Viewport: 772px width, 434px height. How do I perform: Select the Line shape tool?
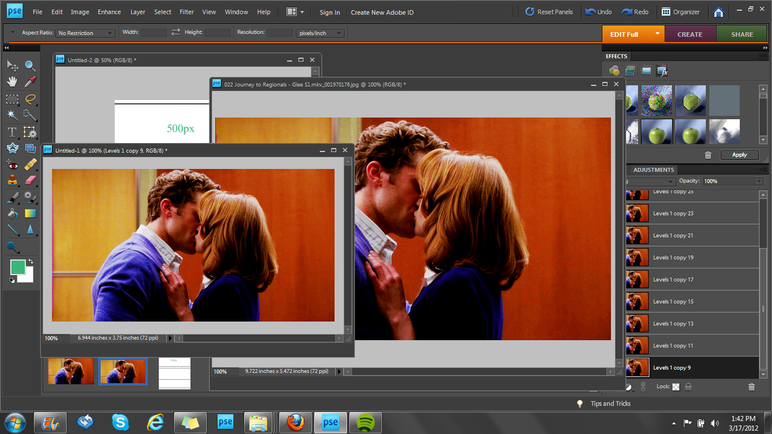pos(12,230)
